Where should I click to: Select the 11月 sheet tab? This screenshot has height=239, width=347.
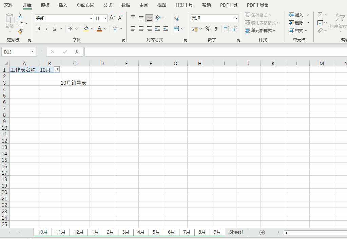point(60,232)
